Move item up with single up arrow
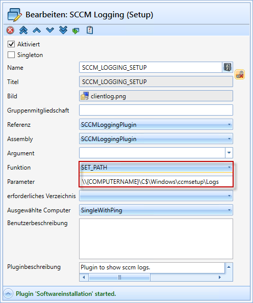 click(37, 31)
